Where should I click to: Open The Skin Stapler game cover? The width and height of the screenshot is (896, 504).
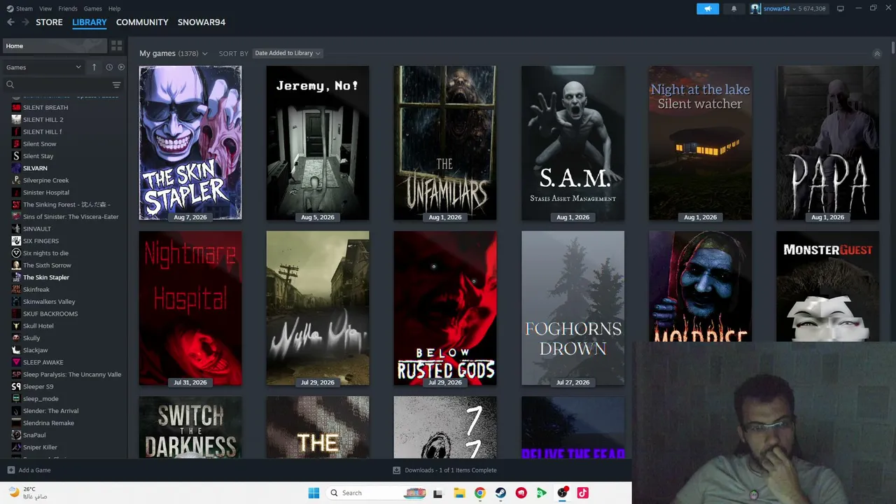click(190, 143)
